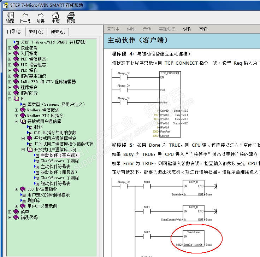Click the open book icon beside 开放式用户通信库
Image resolution: width=260 pixels, height=257 pixels.
(23, 121)
